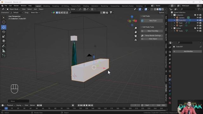This screenshot has width=203, height=114.
Task: Select the Scale tool icon
Action: pyautogui.click(x=4, y=36)
